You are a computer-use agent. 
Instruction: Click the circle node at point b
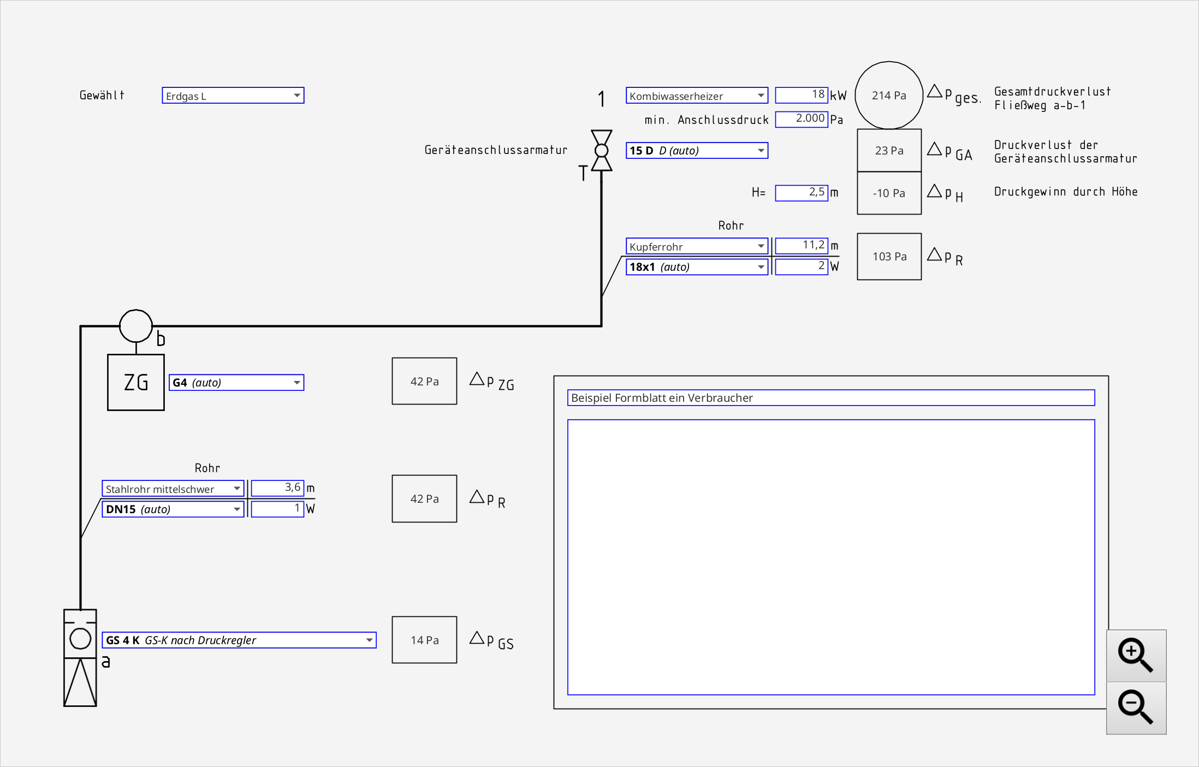tap(136, 326)
